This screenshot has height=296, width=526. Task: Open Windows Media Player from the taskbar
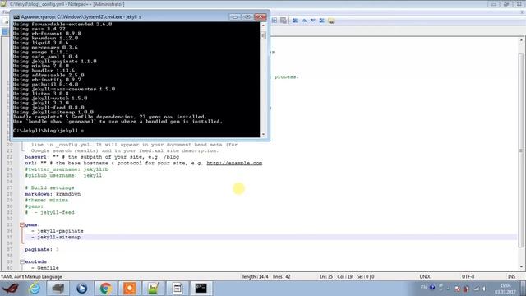tap(81, 289)
